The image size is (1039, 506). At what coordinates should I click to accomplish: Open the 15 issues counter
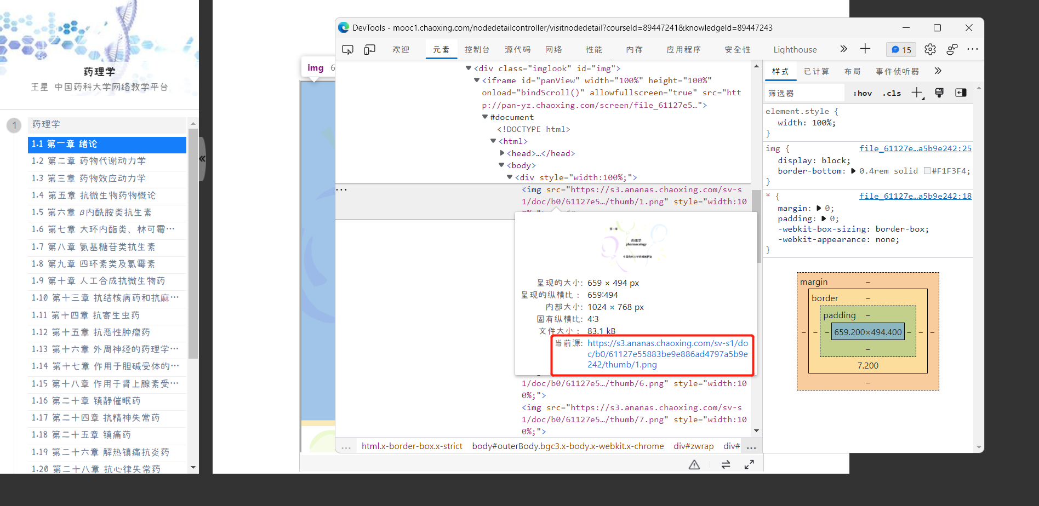[901, 49]
